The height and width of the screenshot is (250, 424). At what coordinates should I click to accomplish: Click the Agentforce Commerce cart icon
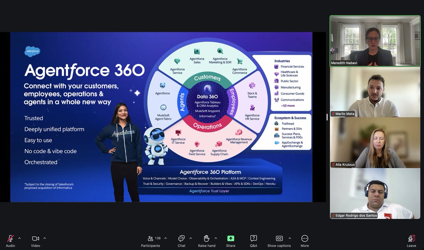click(240, 61)
